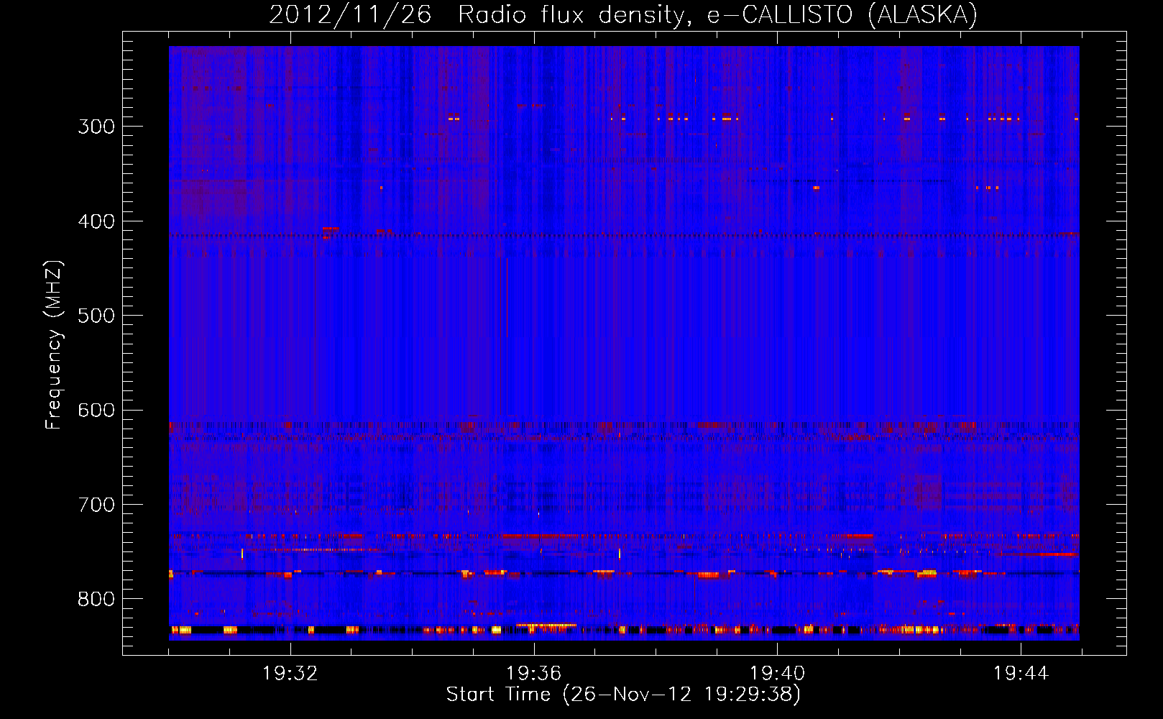Screen dimensions: 1163x719
Task: Click the 19:32 time tick label
Action: (x=290, y=674)
